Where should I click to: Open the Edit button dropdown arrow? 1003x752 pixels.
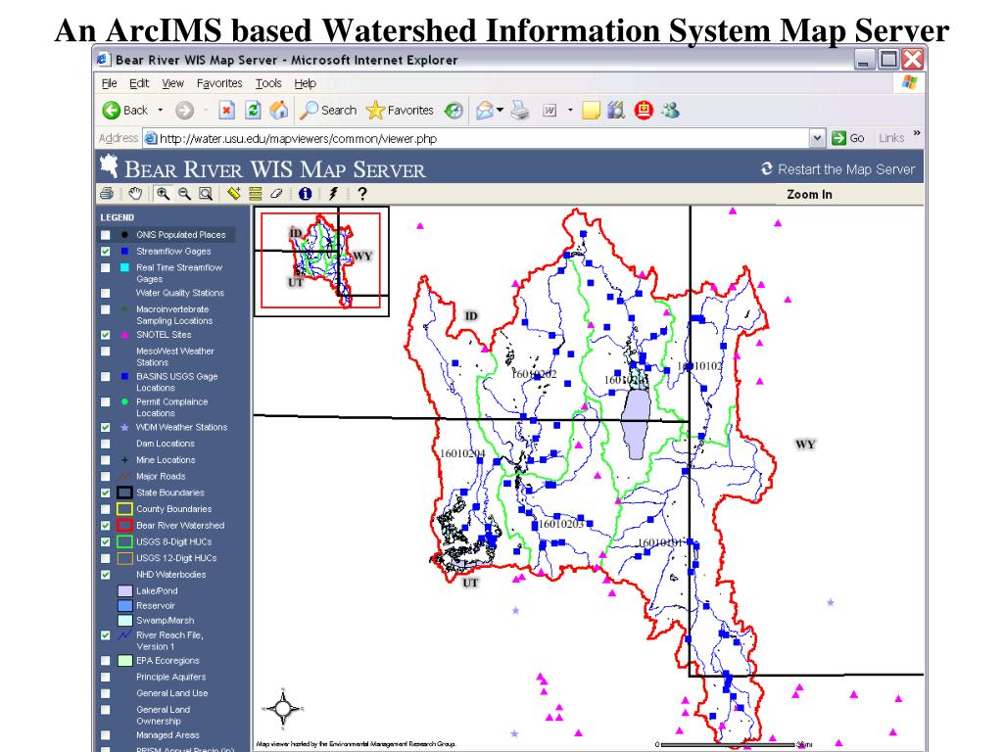pyautogui.click(x=570, y=111)
